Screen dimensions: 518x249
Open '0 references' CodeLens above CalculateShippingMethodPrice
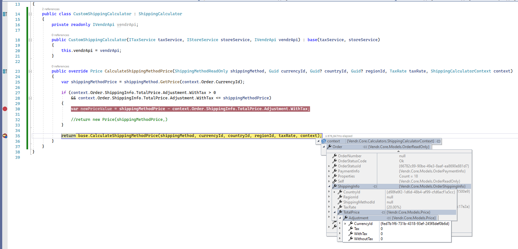point(60,66)
